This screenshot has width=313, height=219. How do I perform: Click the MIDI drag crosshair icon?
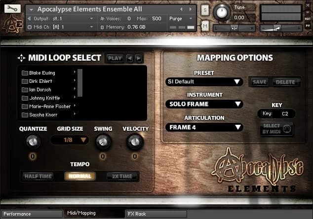tap(21, 58)
